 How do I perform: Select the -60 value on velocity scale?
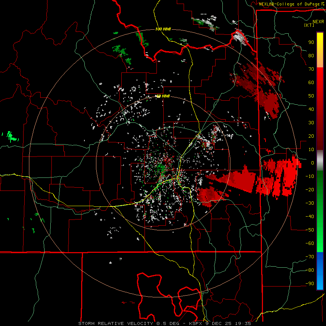(310, 243)
